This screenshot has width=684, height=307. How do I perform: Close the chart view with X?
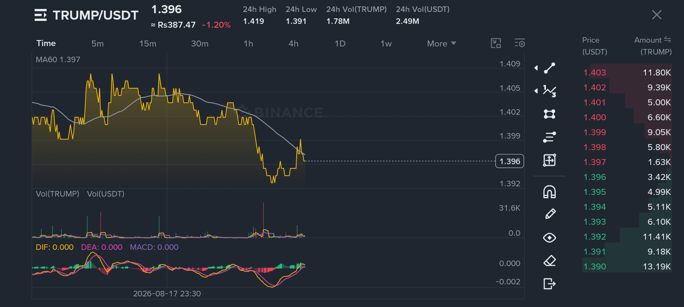coord(657,15)
